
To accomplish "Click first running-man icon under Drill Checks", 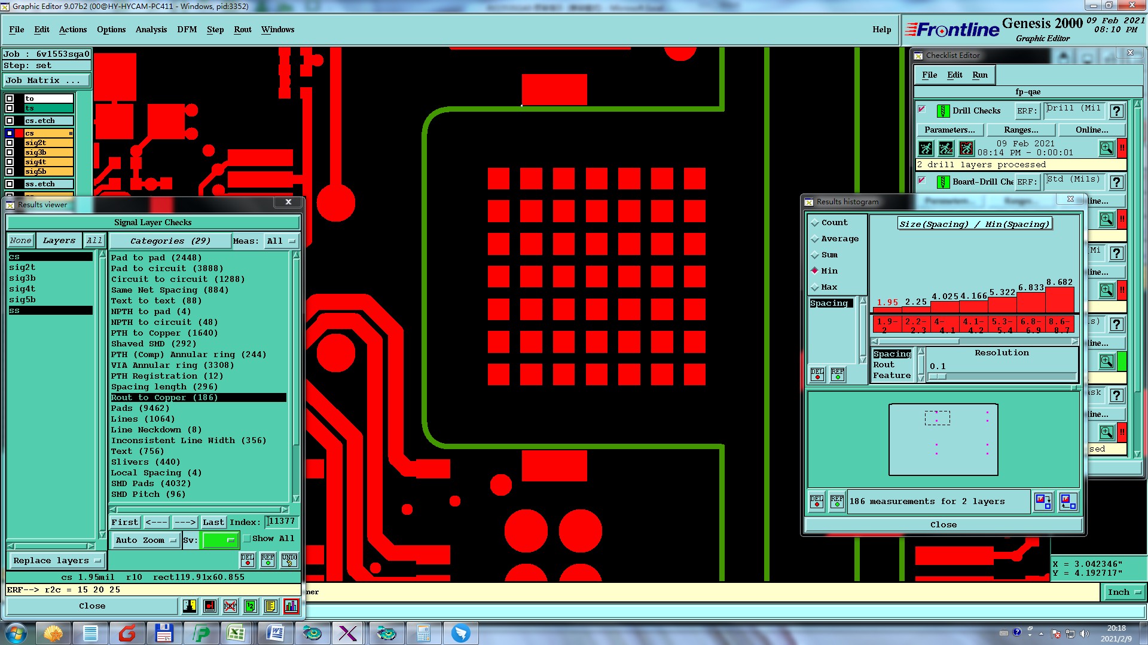I will (926, 148).
